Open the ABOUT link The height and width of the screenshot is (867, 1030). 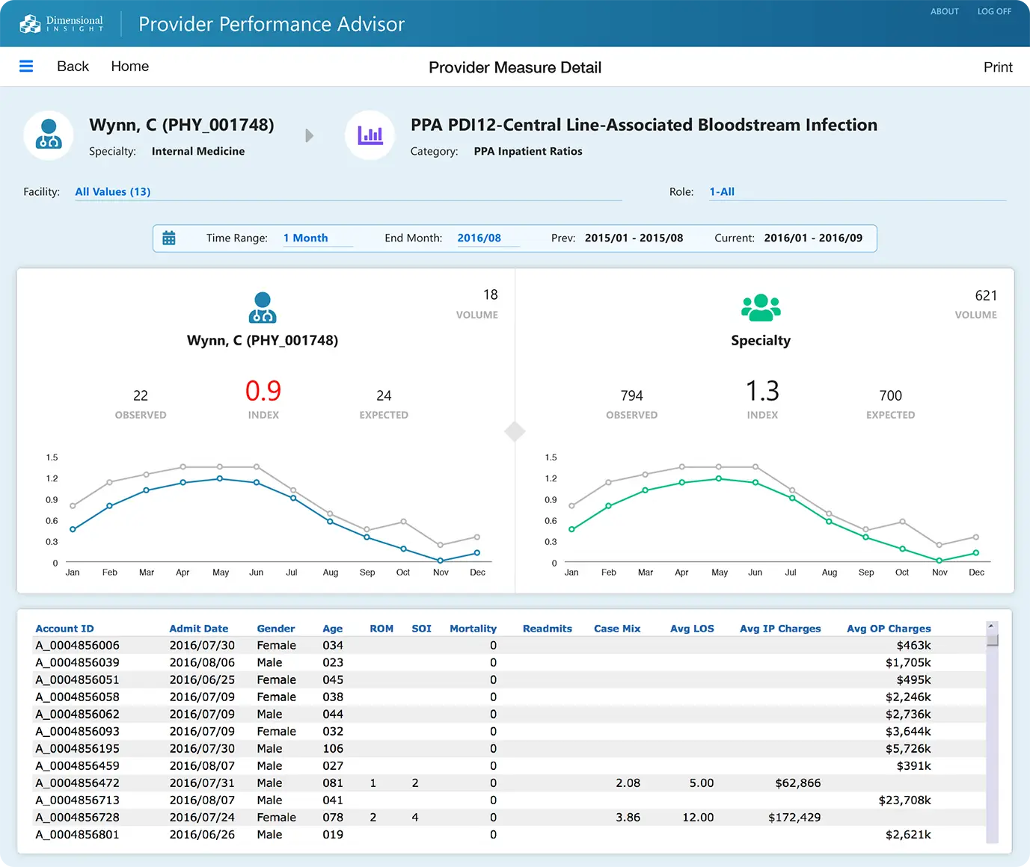944,12
